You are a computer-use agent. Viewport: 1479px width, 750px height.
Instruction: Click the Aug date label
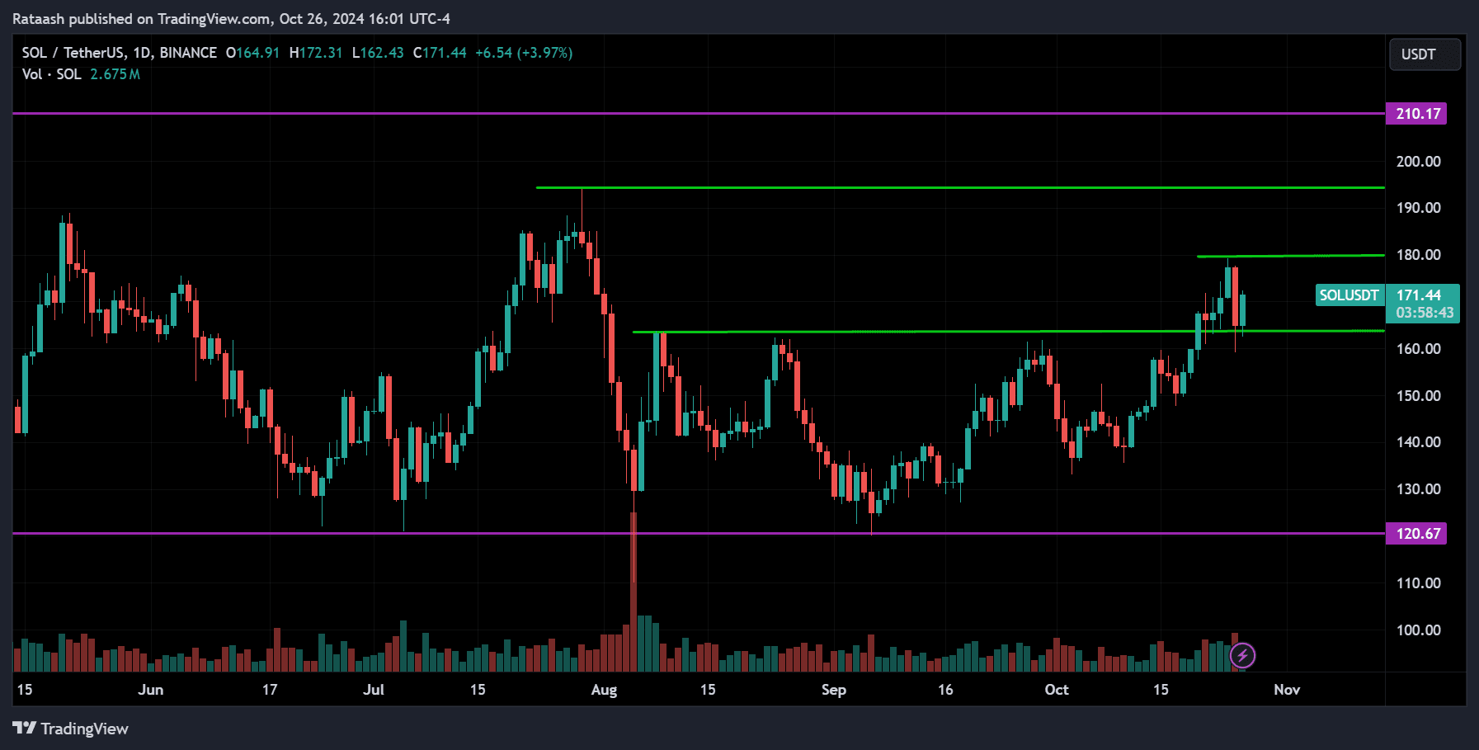(604, 690)
